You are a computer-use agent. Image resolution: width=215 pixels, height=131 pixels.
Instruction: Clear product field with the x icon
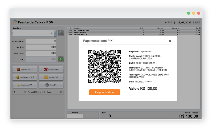click(x=52, y=33)
